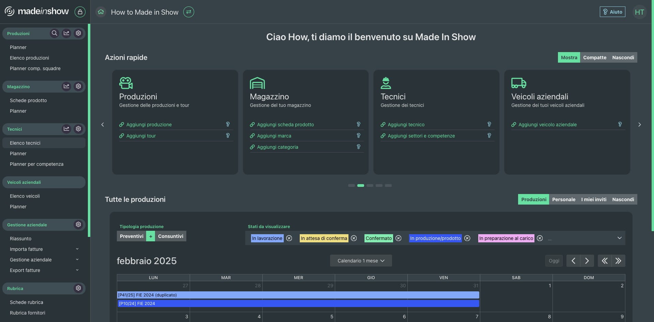Click the Aiuto help button
The image size is (654, 322).
[x=612, y=12]
